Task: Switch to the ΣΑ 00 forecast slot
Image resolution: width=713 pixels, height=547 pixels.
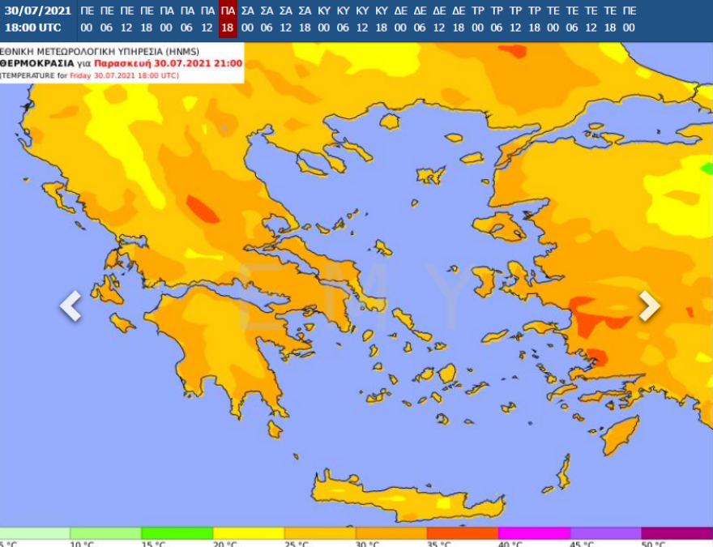Action: pos(248,19)
